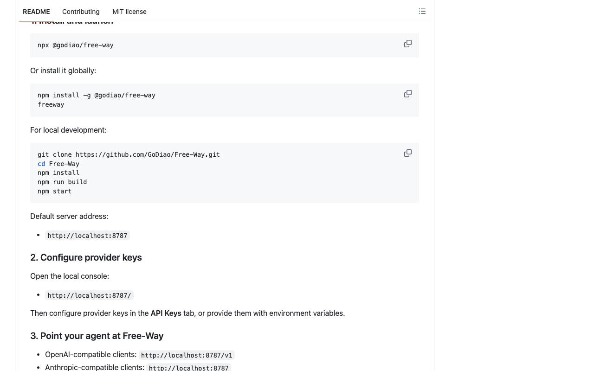Image resolution: width=594 pixels, height=371 pixels.
Task: Click the "Or install it globally:" text
Action: click(x=63, y=70)
